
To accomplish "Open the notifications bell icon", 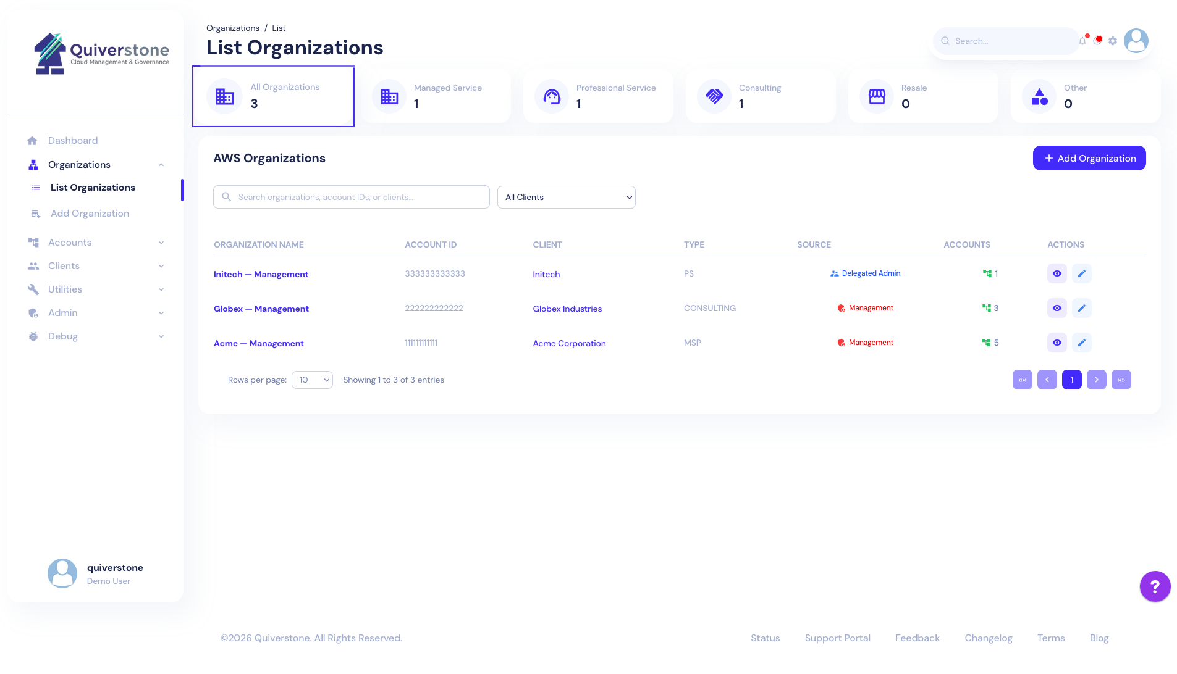I will 1082,41.
